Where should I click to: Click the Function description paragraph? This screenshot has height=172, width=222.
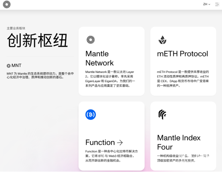(111, 156)
